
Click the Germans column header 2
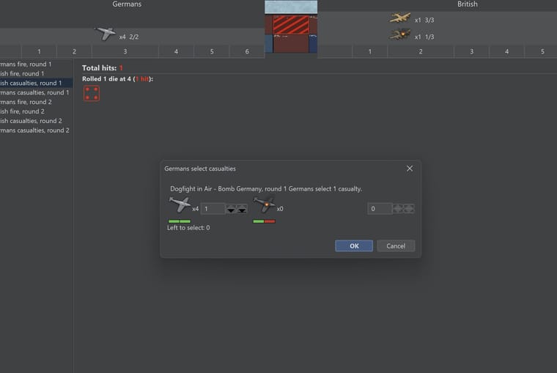point(74,51)
